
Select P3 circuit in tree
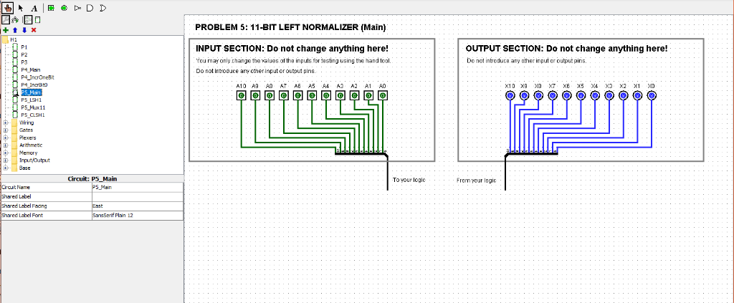tap(24, 62)
